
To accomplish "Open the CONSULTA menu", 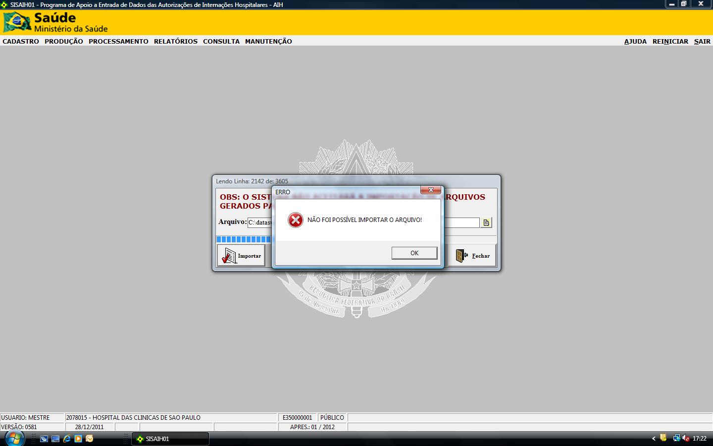I will coord(221,41).
